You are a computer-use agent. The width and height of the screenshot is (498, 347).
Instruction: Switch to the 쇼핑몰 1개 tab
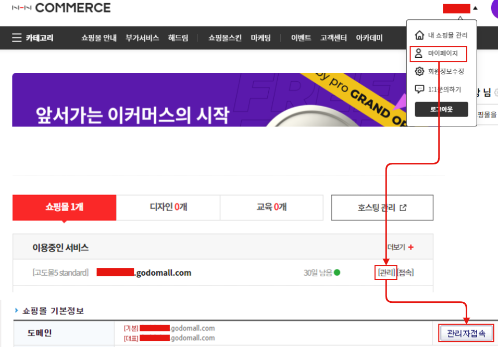[x=65, y=208]
